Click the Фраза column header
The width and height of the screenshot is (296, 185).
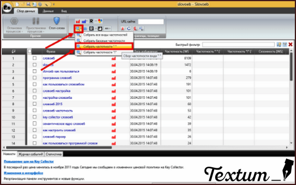point(51,51)
